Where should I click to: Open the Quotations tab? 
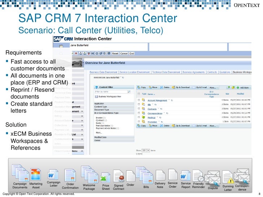[225, 72]
